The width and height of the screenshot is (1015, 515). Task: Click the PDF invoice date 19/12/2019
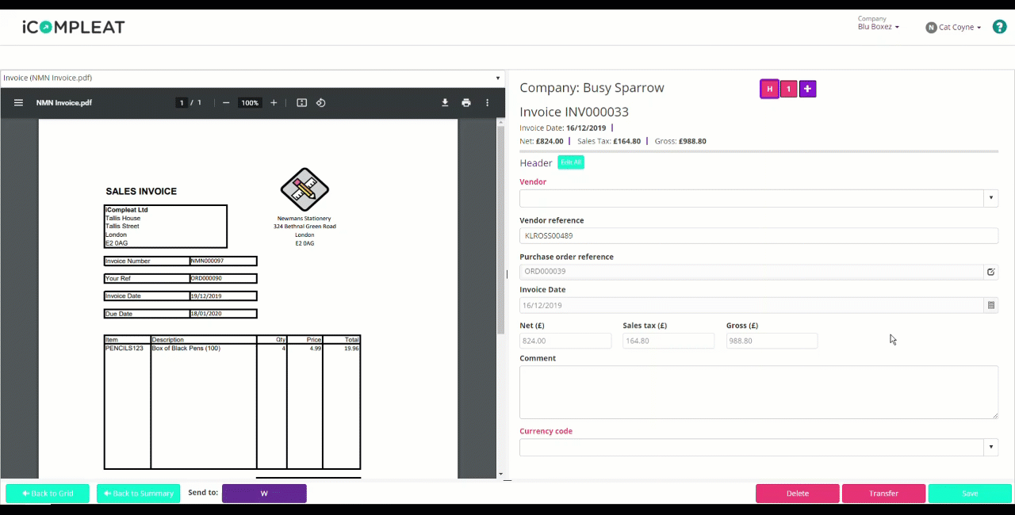click(x=205, y=296)
